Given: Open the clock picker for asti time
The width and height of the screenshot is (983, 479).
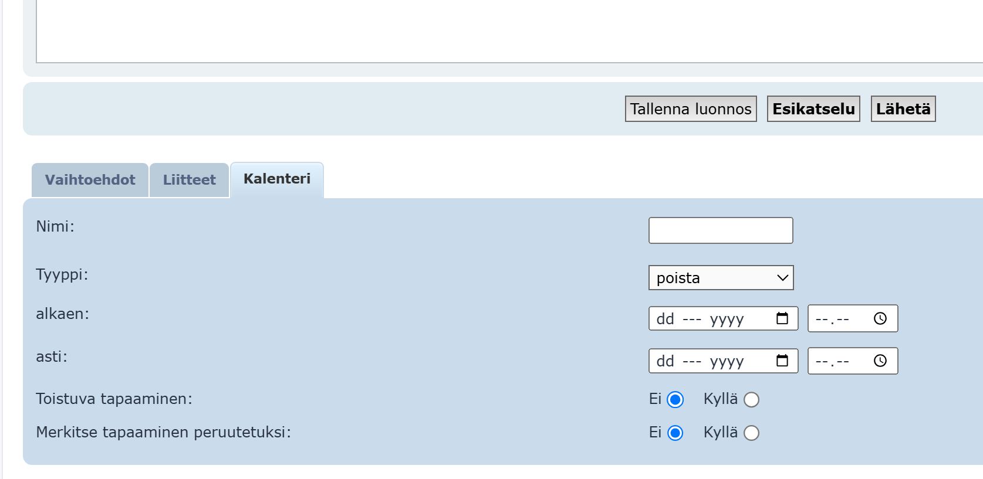Looking at the screenshot, I should 880,361.
